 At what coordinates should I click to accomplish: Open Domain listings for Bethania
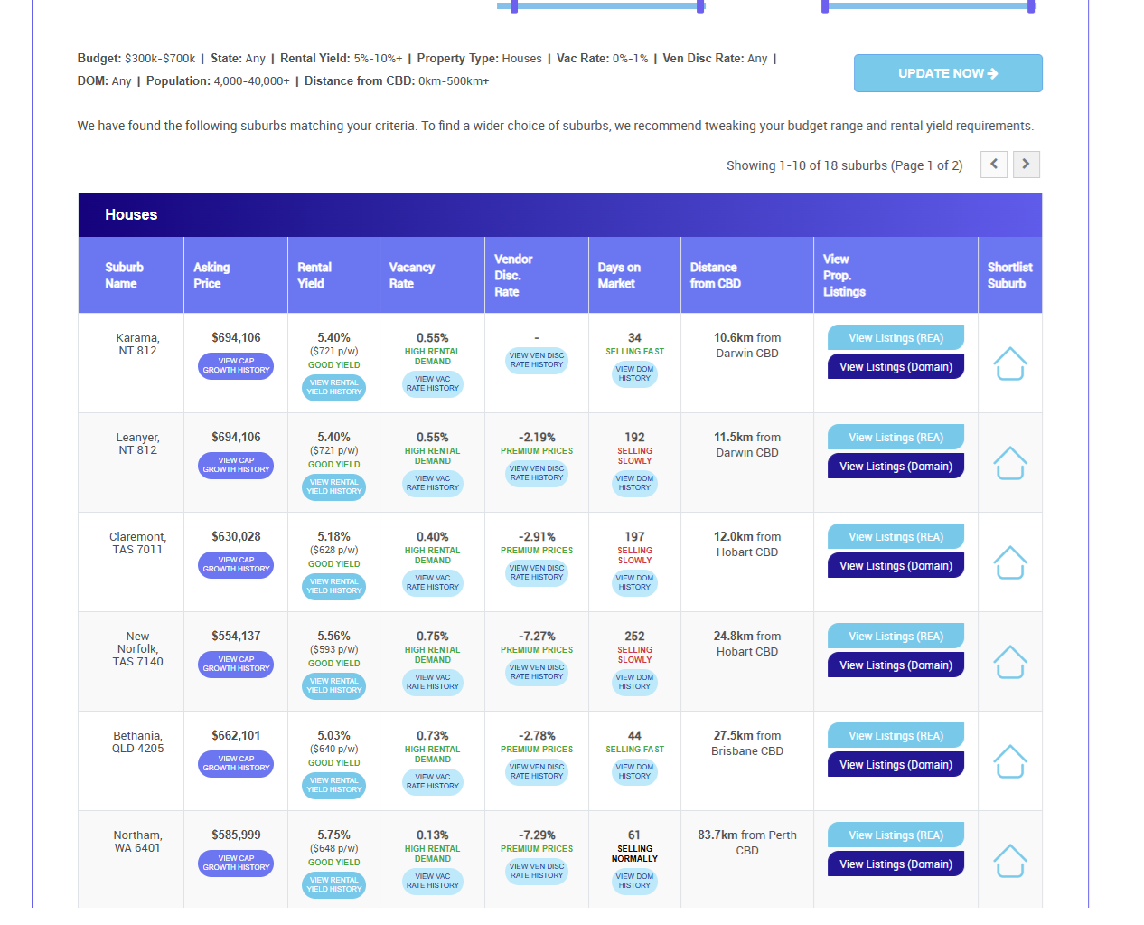point(896,765)
